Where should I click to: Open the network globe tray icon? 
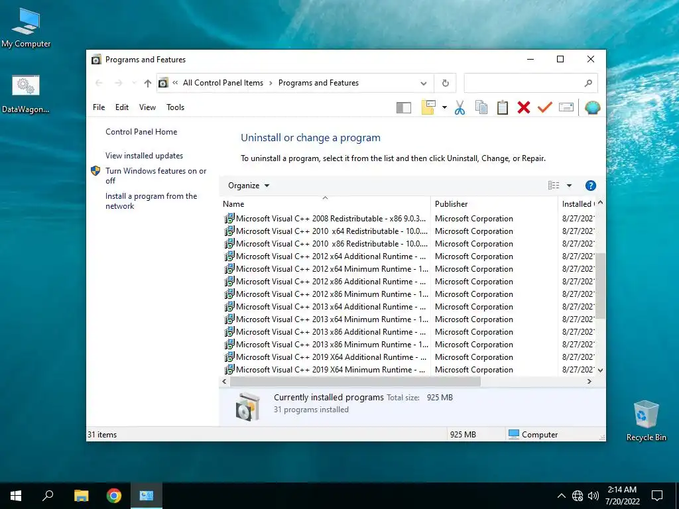[x=578, y=496]
